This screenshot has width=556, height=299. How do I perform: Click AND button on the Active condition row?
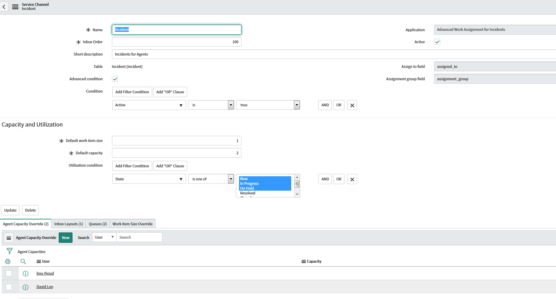click(x=325, y=105)
